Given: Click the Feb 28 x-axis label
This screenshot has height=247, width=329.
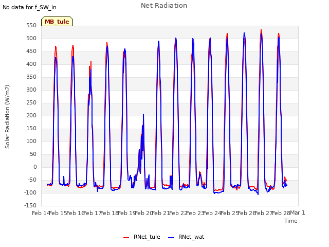Looking at the screenshot, I should 281,213.
